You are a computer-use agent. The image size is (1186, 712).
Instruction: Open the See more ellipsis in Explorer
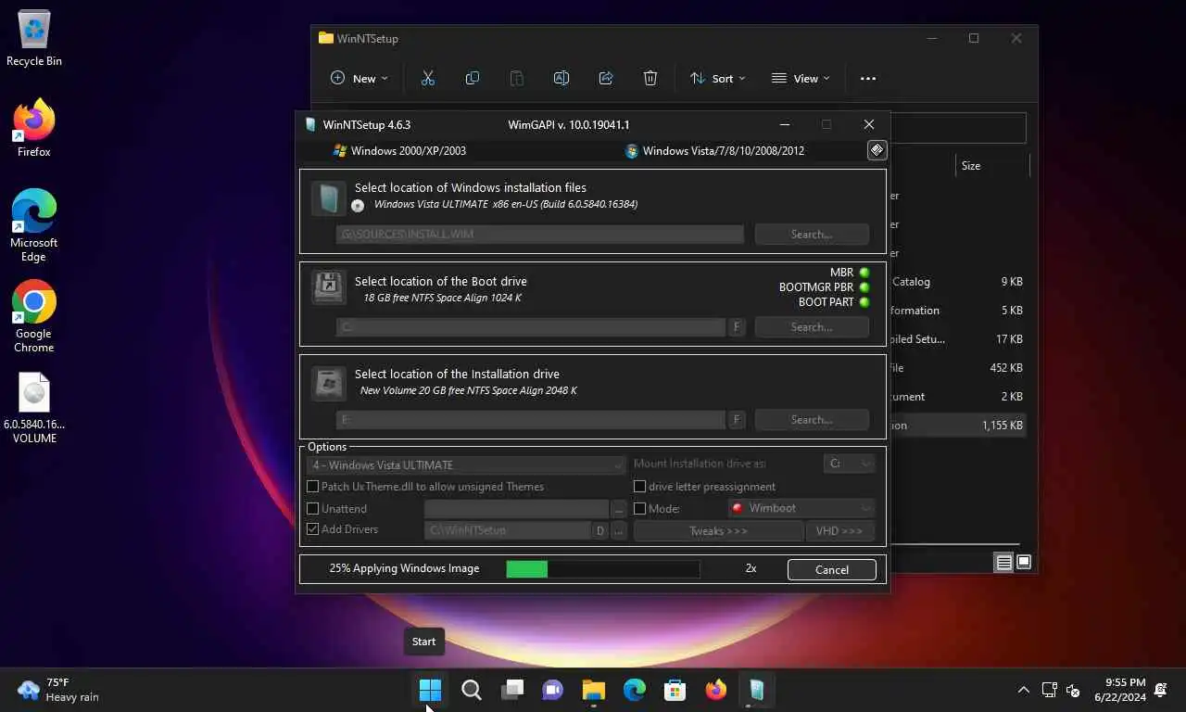tap(868, 79)
